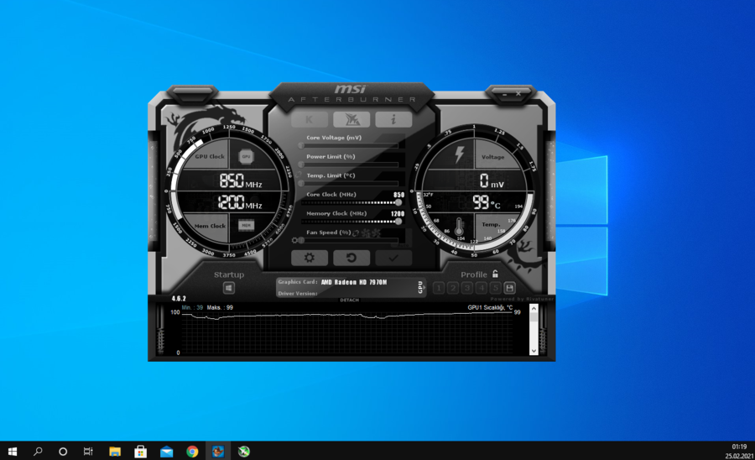Click the 99 °C temperature readout

tap(487, 202)
